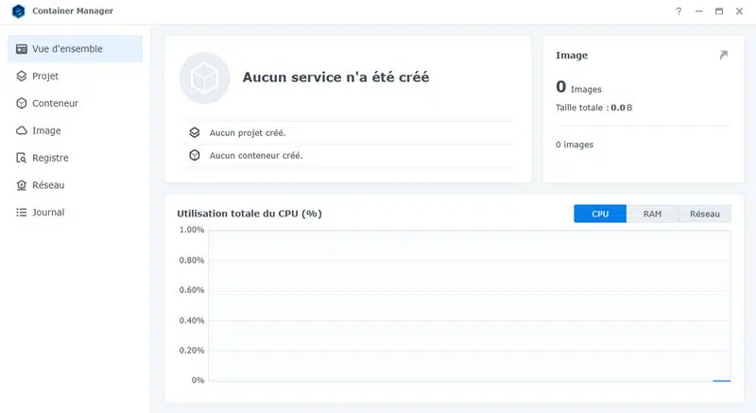Open "Aucun conteneur créé" row

(x=255, y=155)
